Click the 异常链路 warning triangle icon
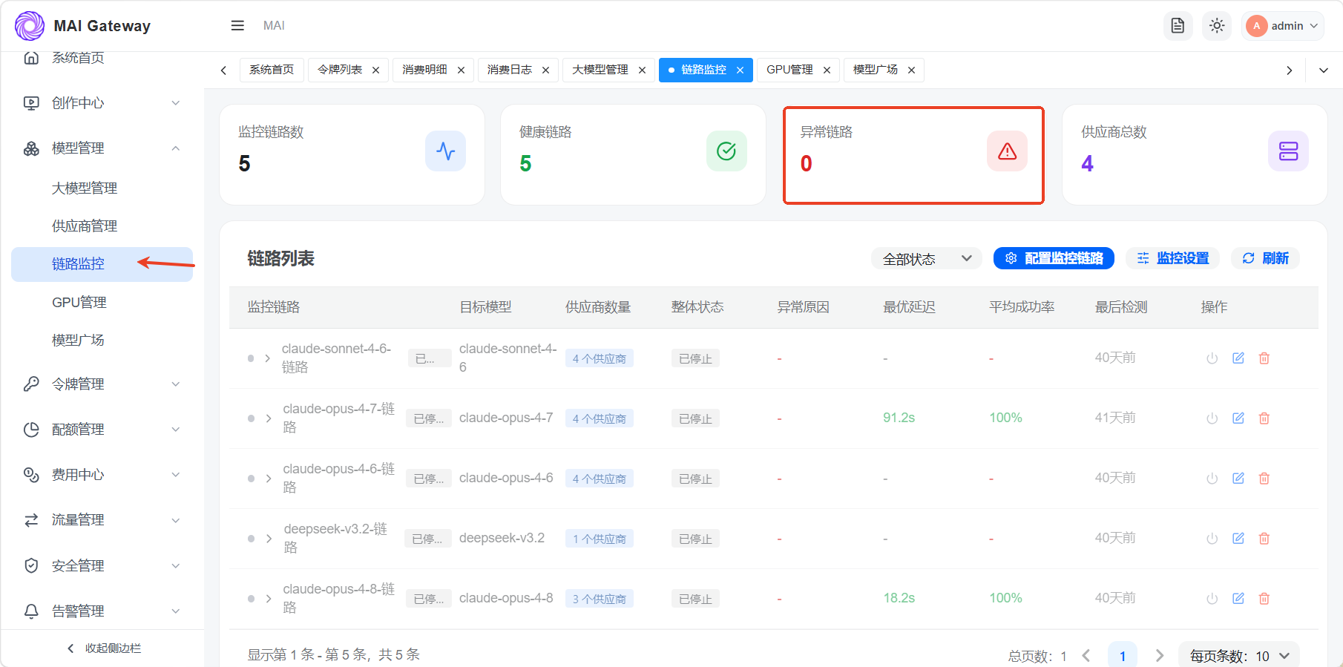Image resolution: width=1343 pixels, height=667 pixels. coord(1007,151)
